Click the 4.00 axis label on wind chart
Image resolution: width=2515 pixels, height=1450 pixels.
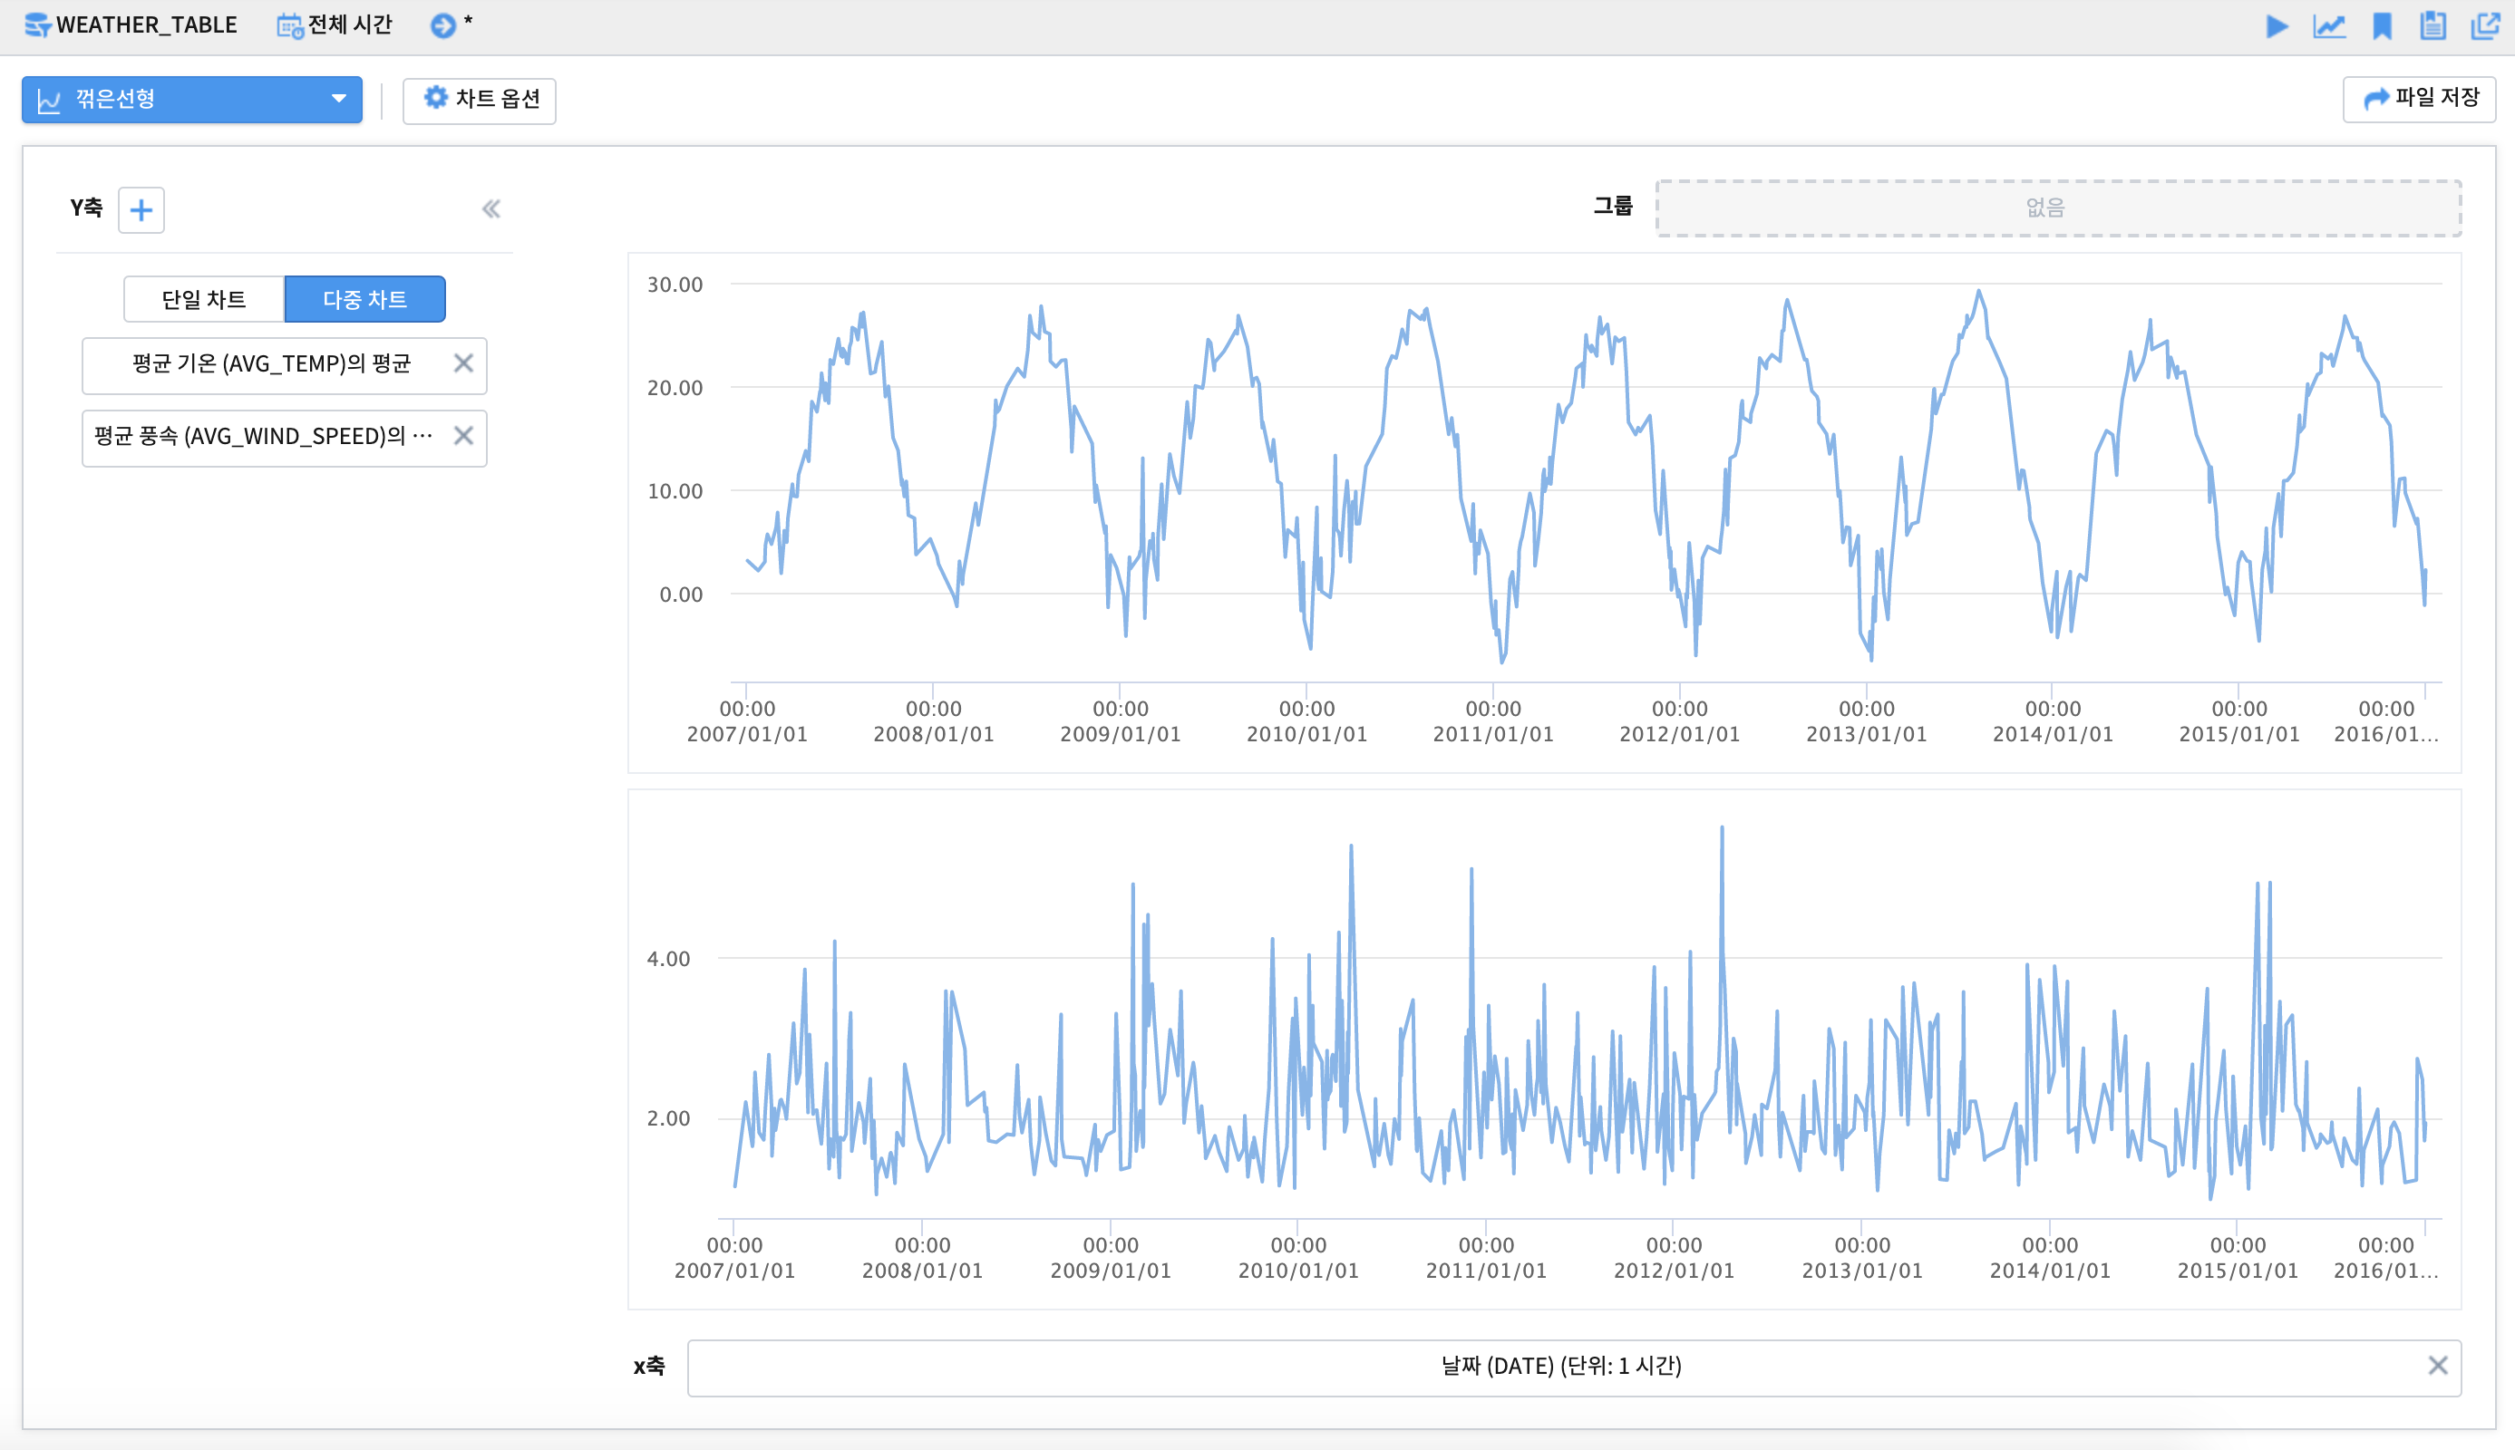(x=668, y=959)
